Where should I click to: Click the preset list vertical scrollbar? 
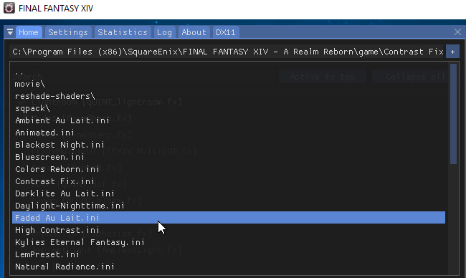click(x=453, y=114)
